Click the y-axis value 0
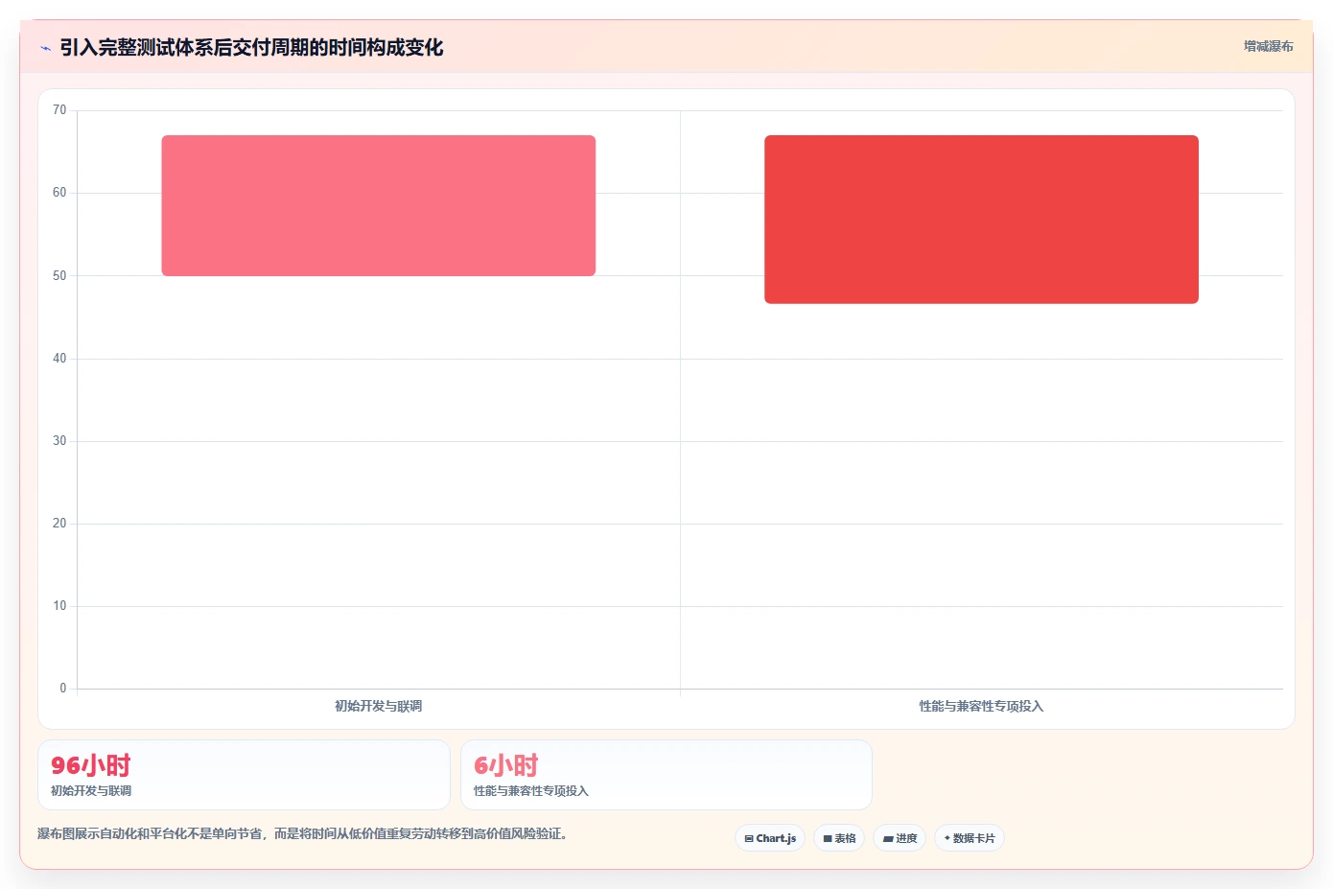The width and height of the screenshot is (1333, 889). click(63, 689)
